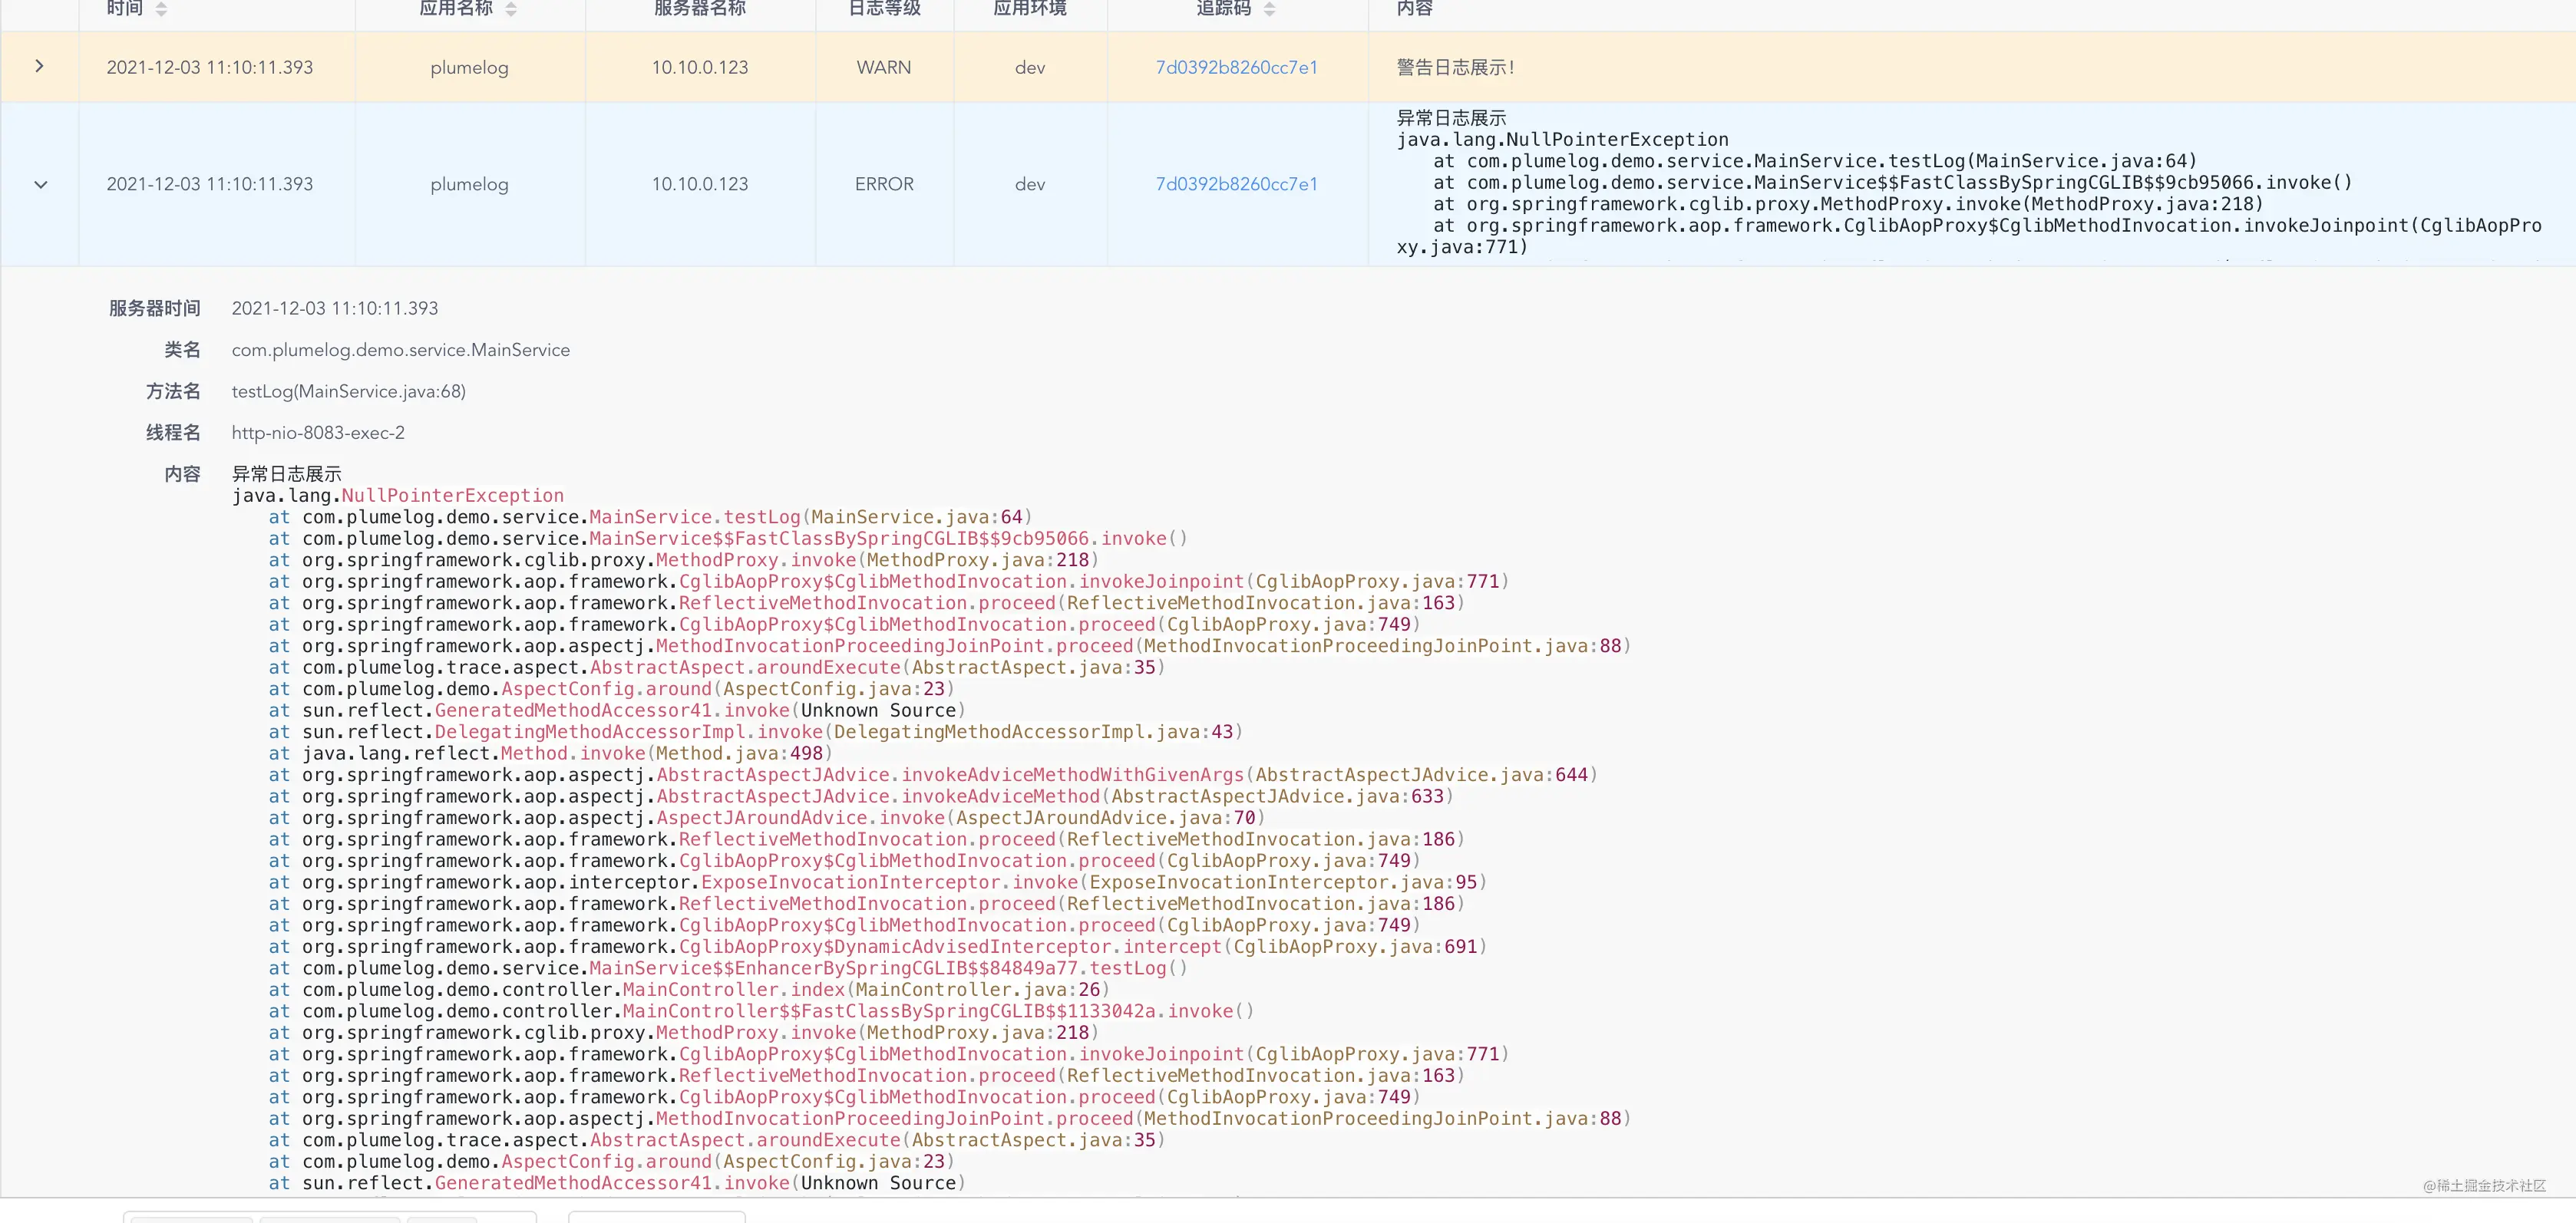The width and height of the screenshot is (2576, 1223).
Task: Click the 日志等级 column header
Action: (884, 8)
